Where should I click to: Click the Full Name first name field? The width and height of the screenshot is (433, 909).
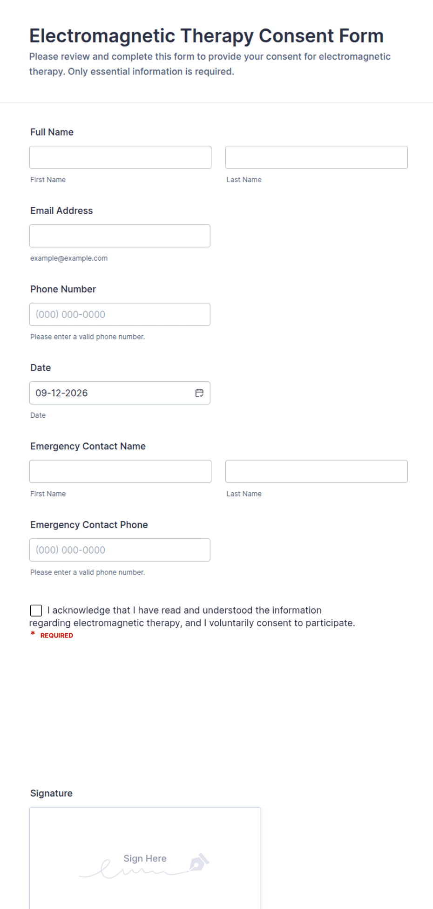pos(120,157)
